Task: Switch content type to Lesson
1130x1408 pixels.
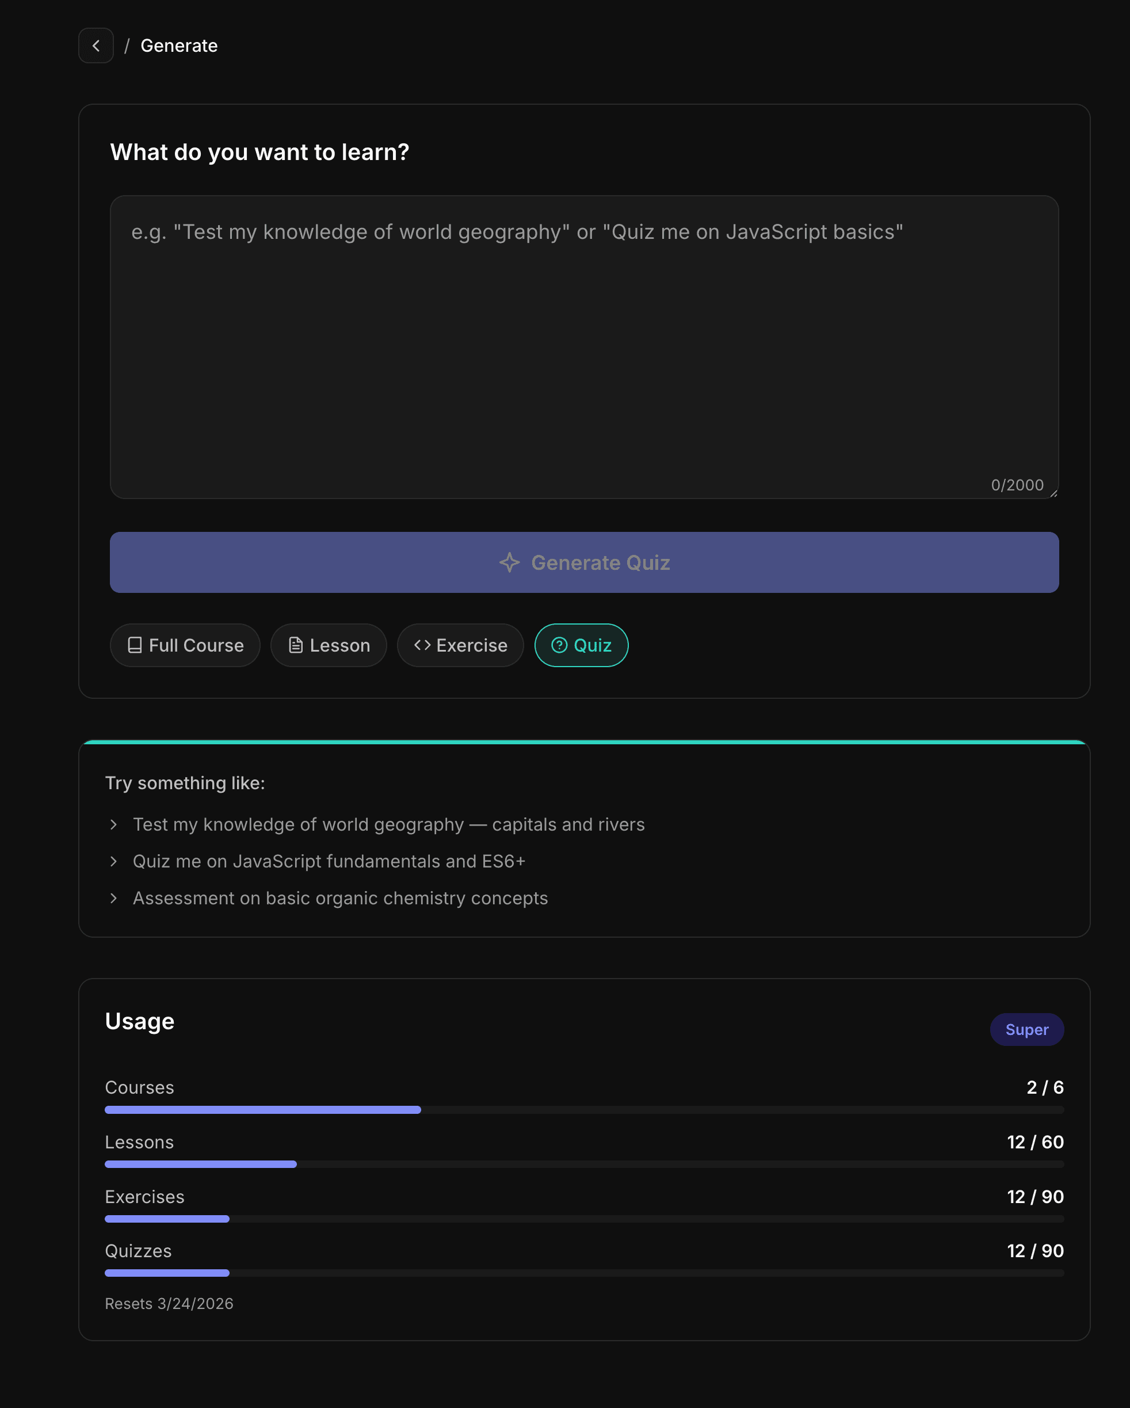Action: (329, 645)
